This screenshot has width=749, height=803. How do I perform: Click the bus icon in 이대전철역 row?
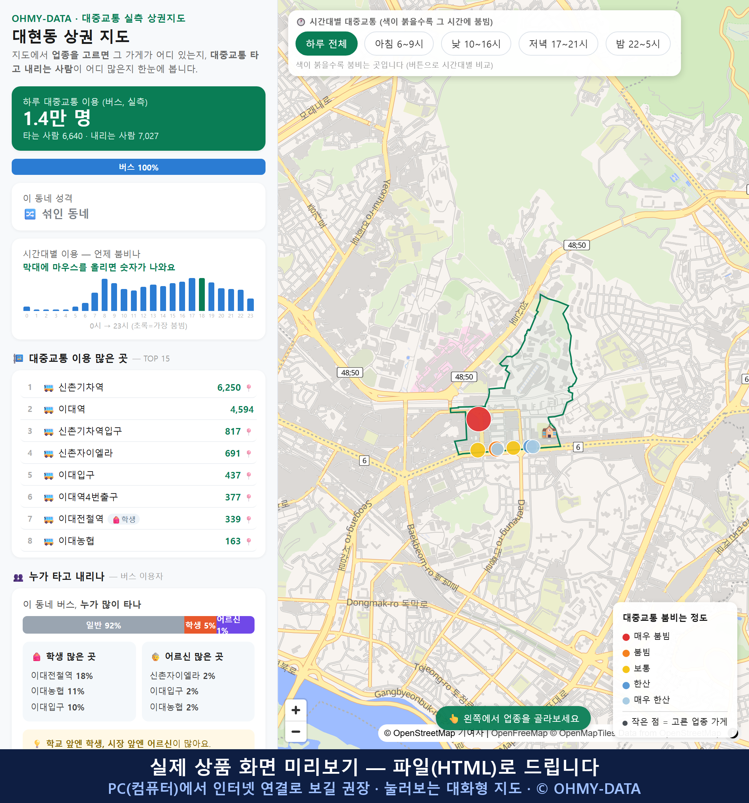(x=48, y=519)
